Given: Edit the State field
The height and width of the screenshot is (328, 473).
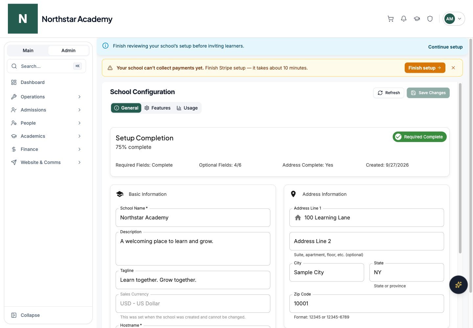Looking at the screenshot, I should click(407, 273).
